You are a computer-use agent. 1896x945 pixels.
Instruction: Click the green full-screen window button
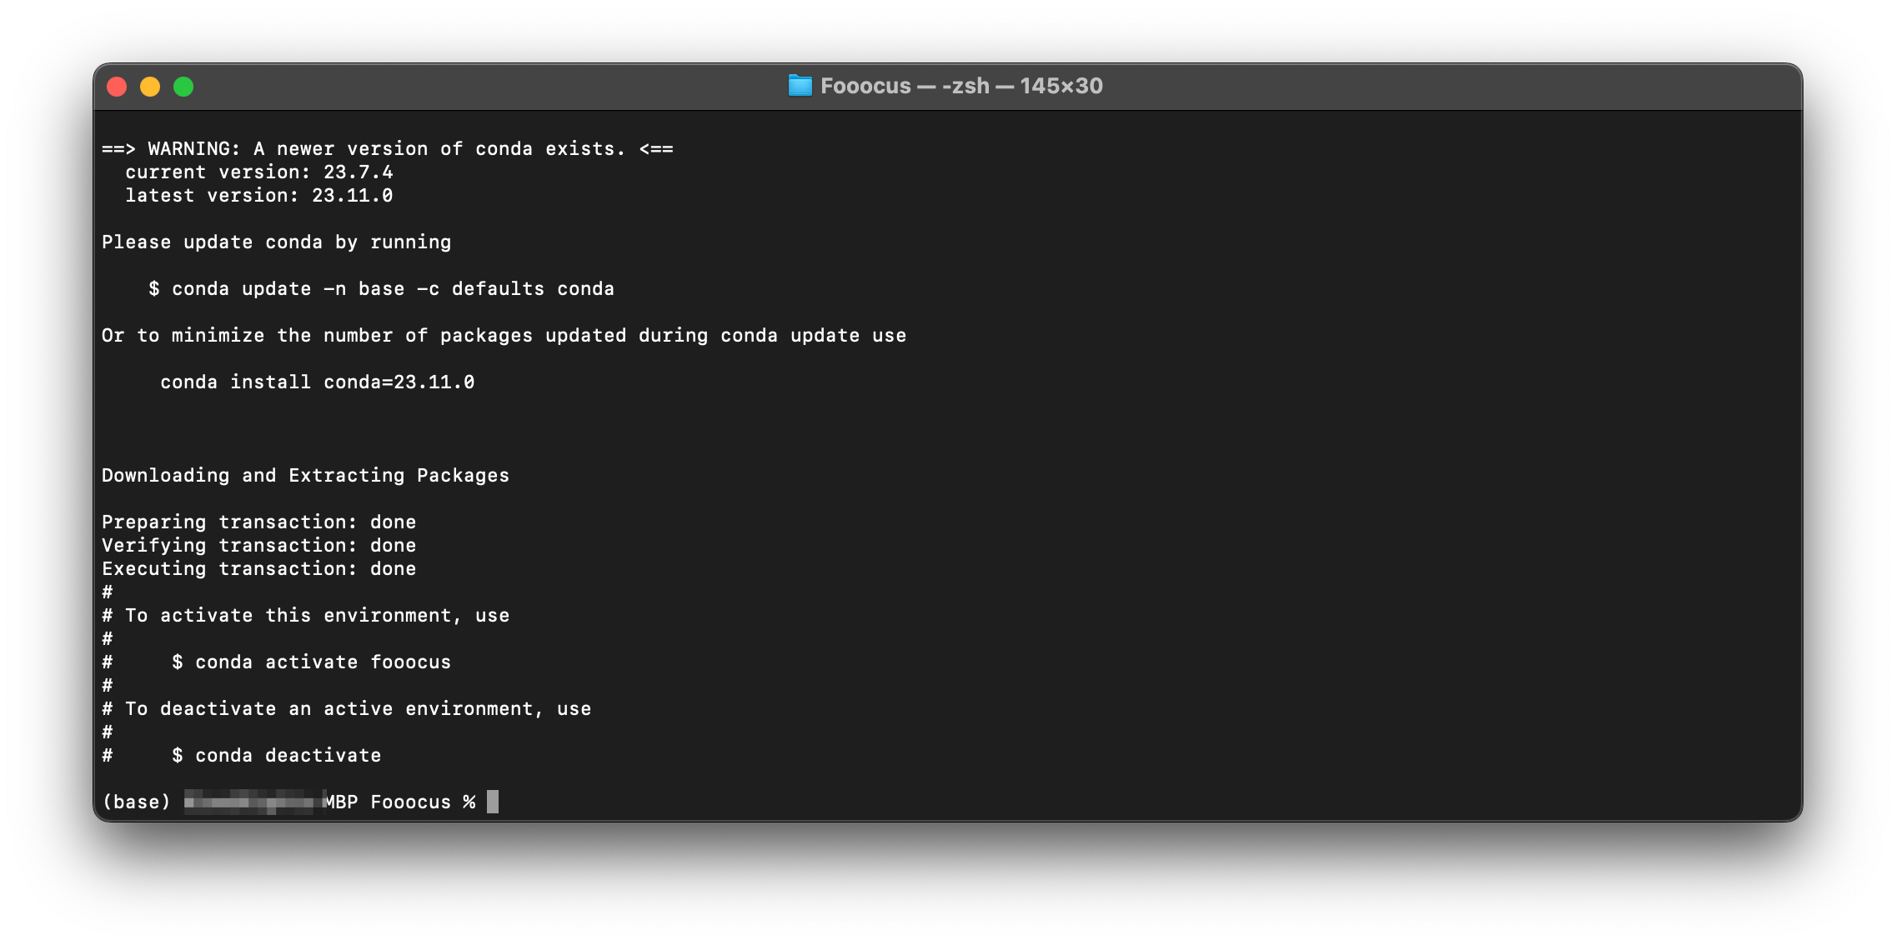(x=183, y=87)
